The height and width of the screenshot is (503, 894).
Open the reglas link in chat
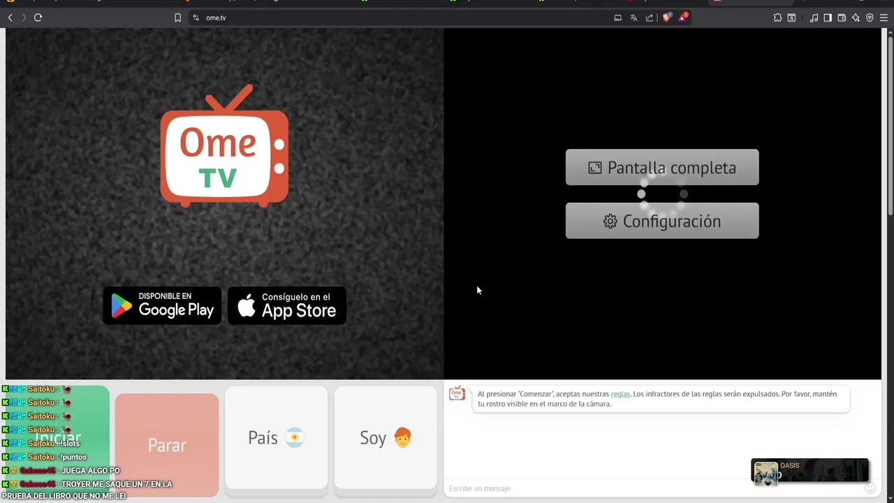click(x=620, y=394)
